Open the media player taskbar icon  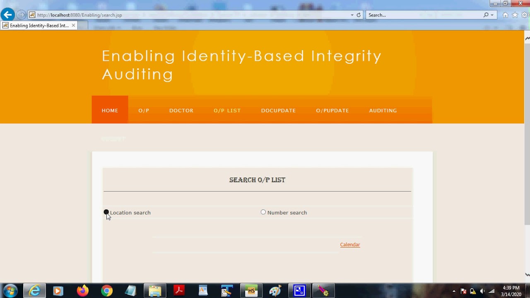(58, 291)
